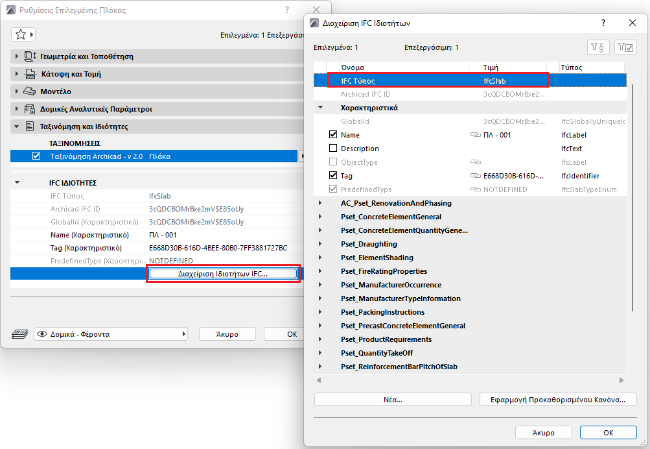Screen dimensions: 650x449
Task: Click the Εφαρμογή Προκαθορισμένου Κανόνα button
Action: tap(558, 400)
